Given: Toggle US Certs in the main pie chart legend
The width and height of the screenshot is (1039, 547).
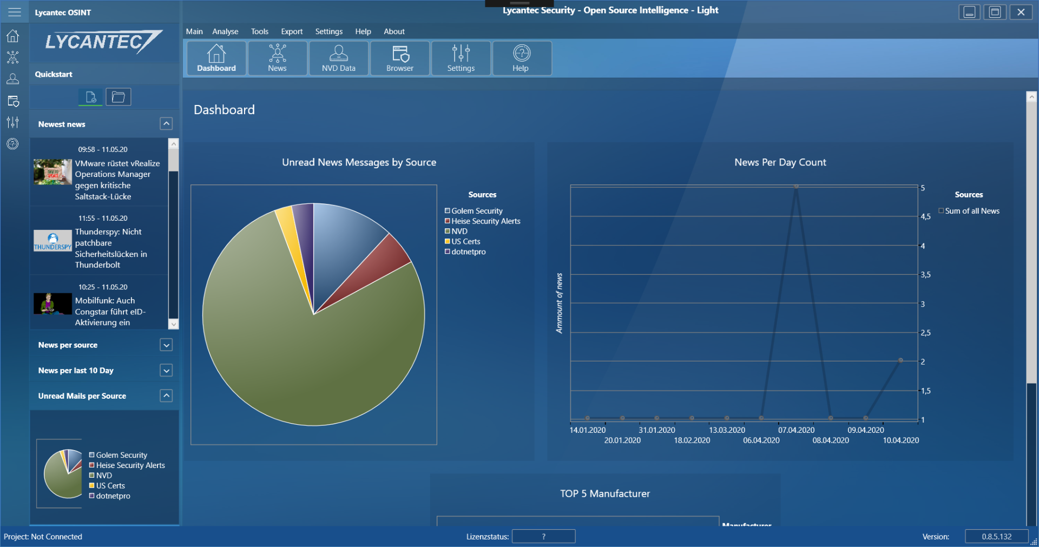Looking at the screenshot, I should coord(463,242).
